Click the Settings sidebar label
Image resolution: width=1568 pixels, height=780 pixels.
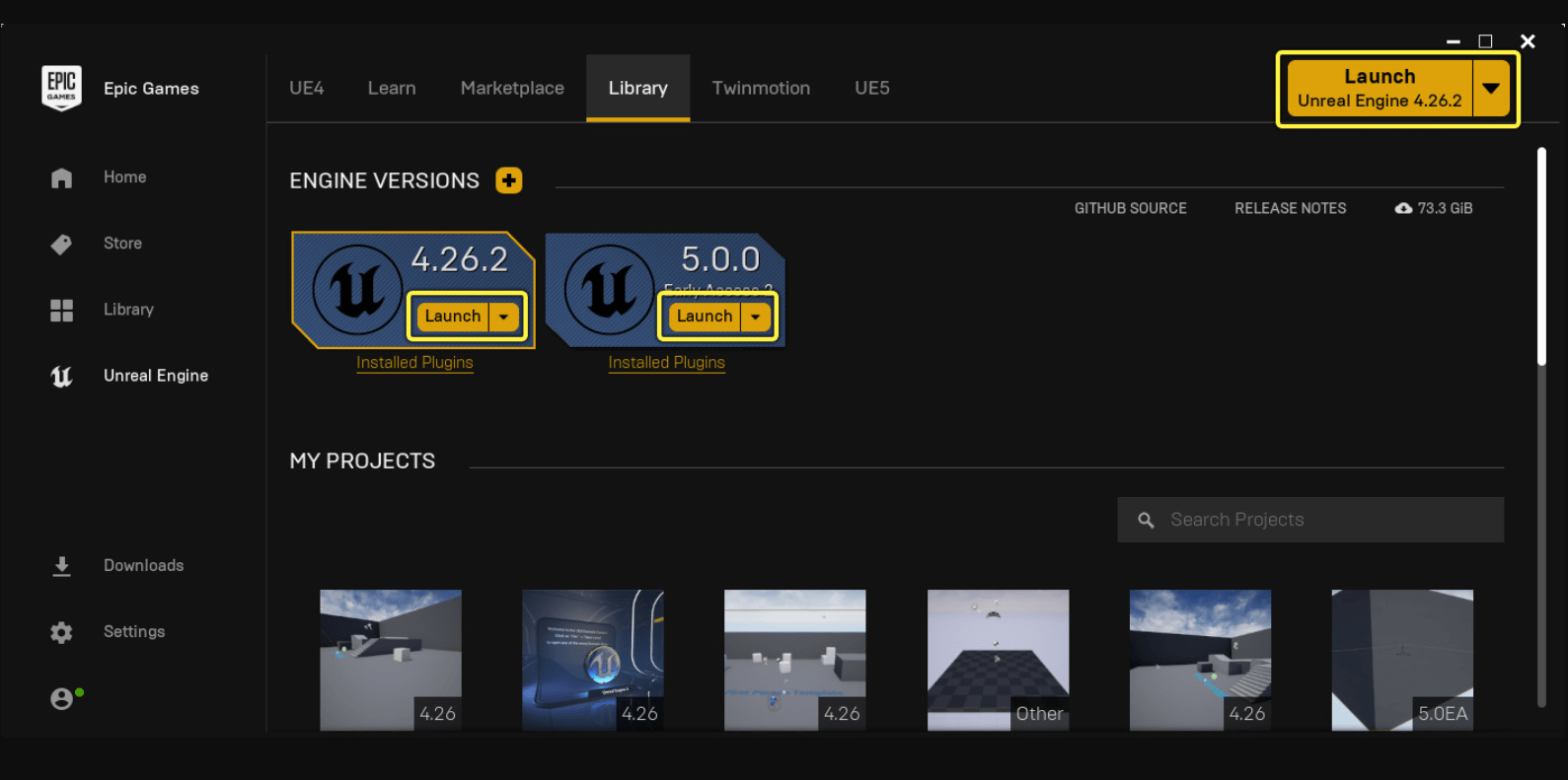pyautogui.click(x=134, y=632)
